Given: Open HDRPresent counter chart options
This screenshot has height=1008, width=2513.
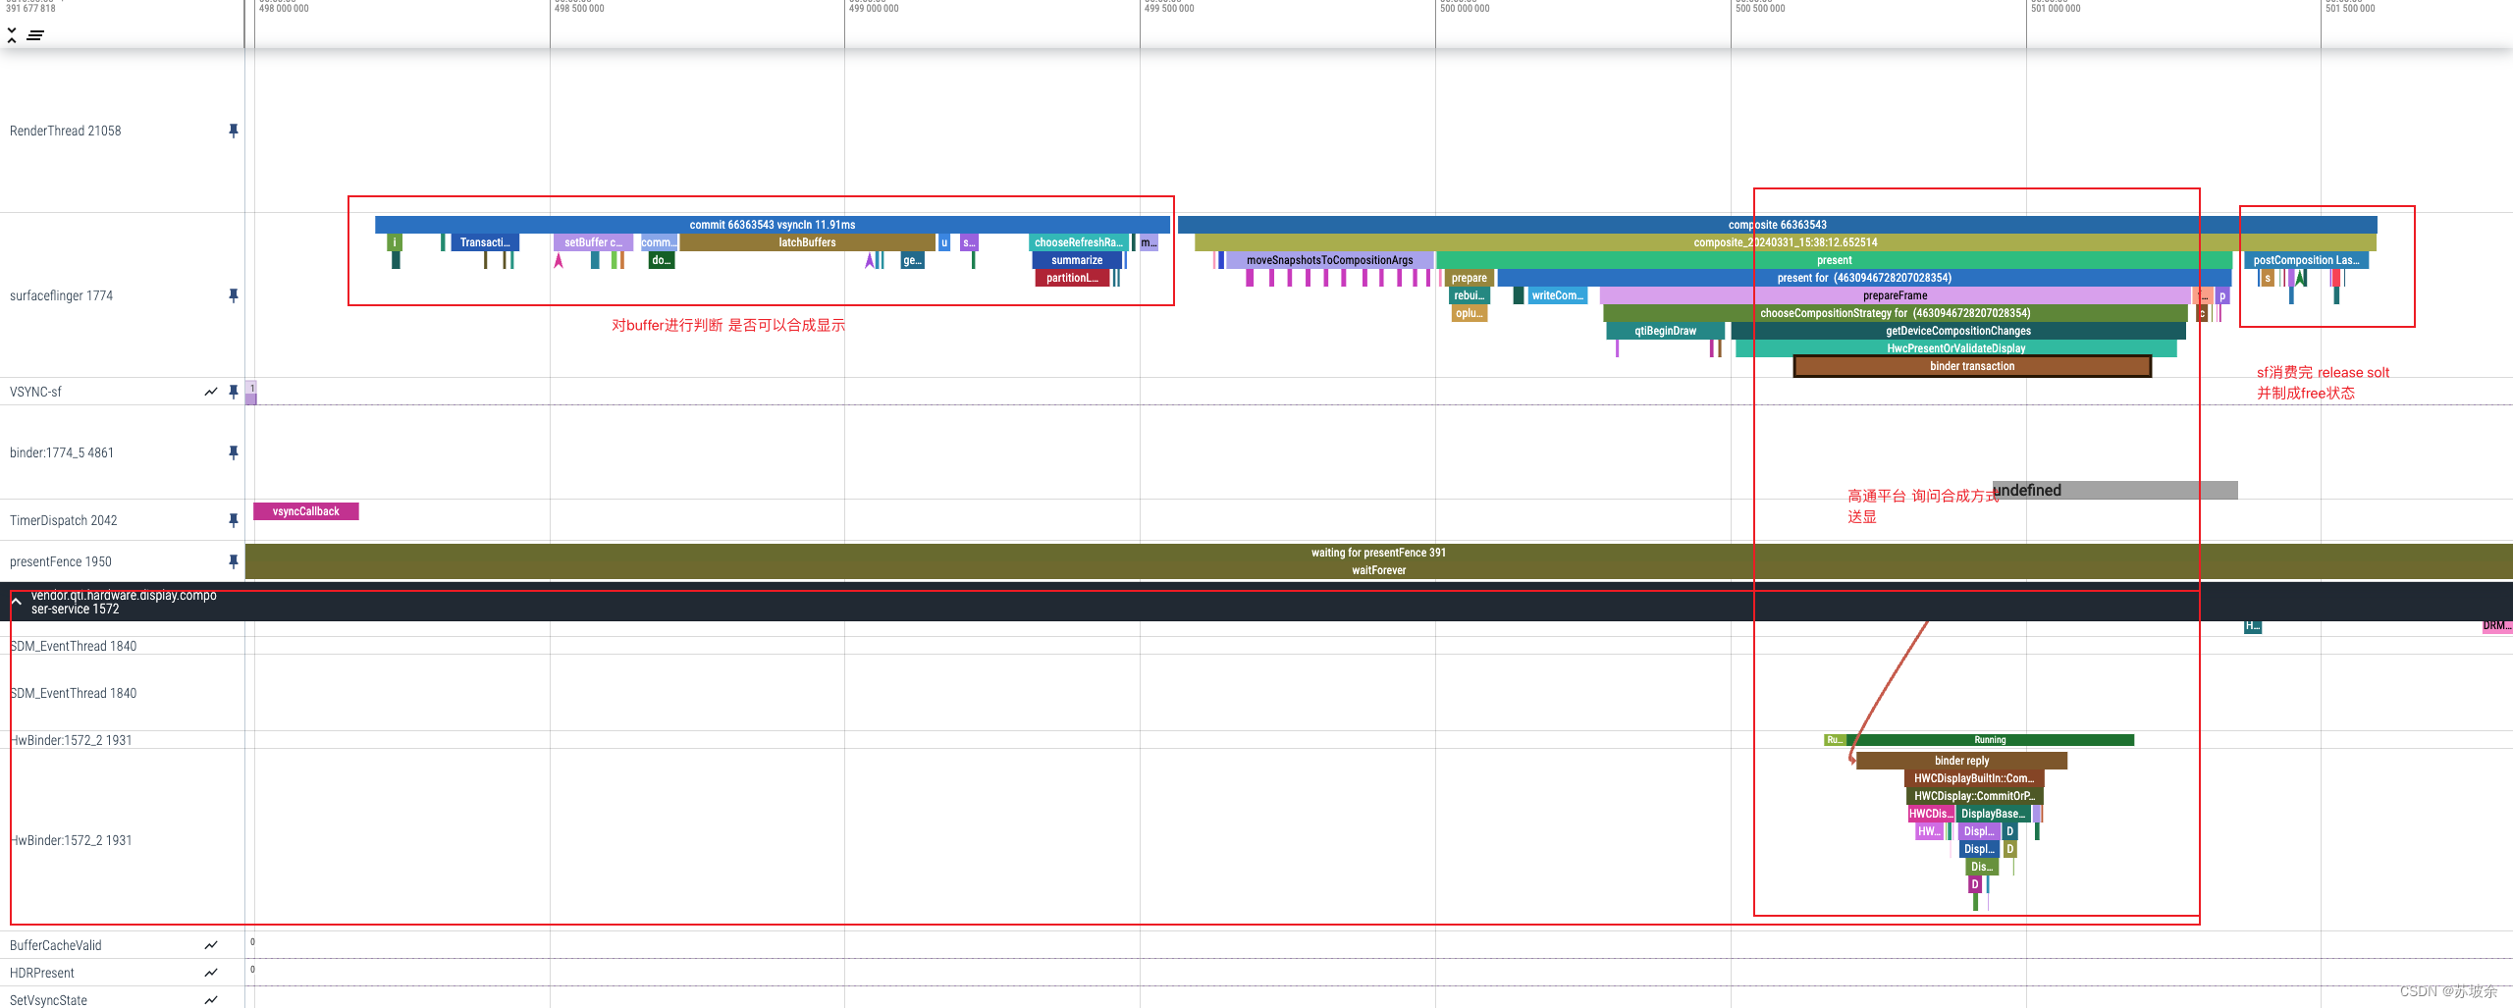Looking at the screenshot, I should [x=211, y=973].
